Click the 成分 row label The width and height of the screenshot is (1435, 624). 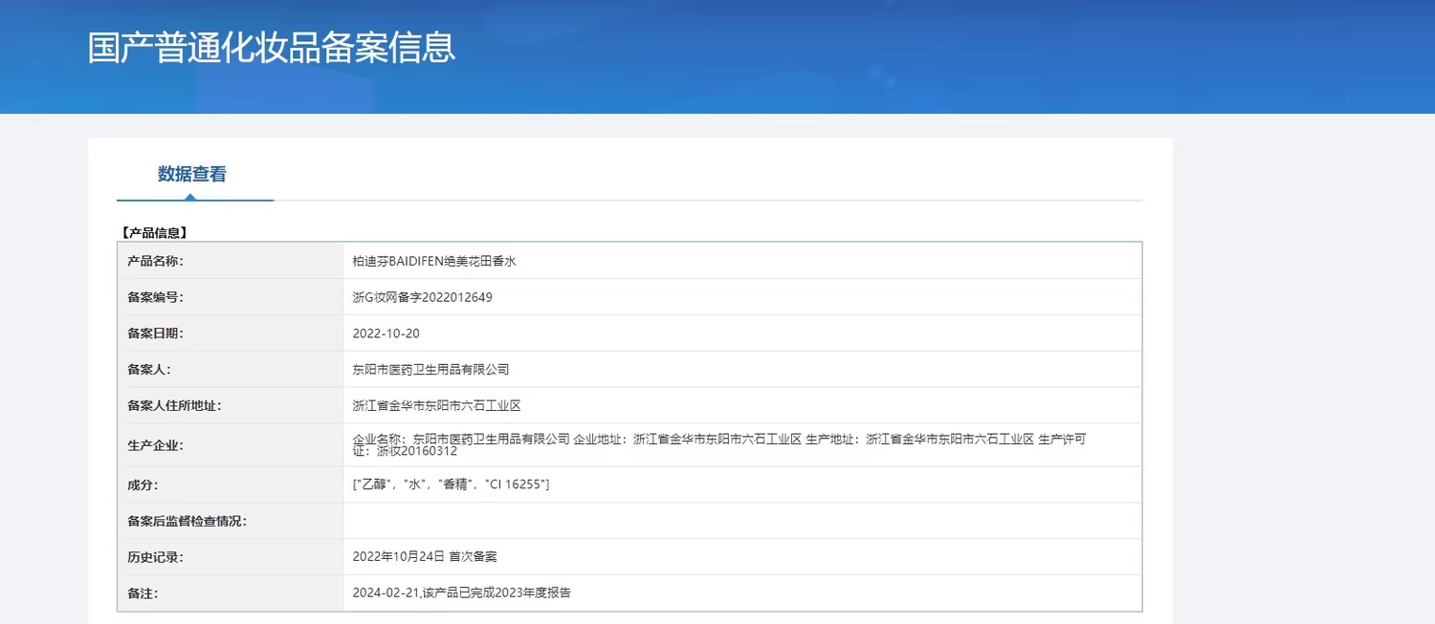[141, 484]
